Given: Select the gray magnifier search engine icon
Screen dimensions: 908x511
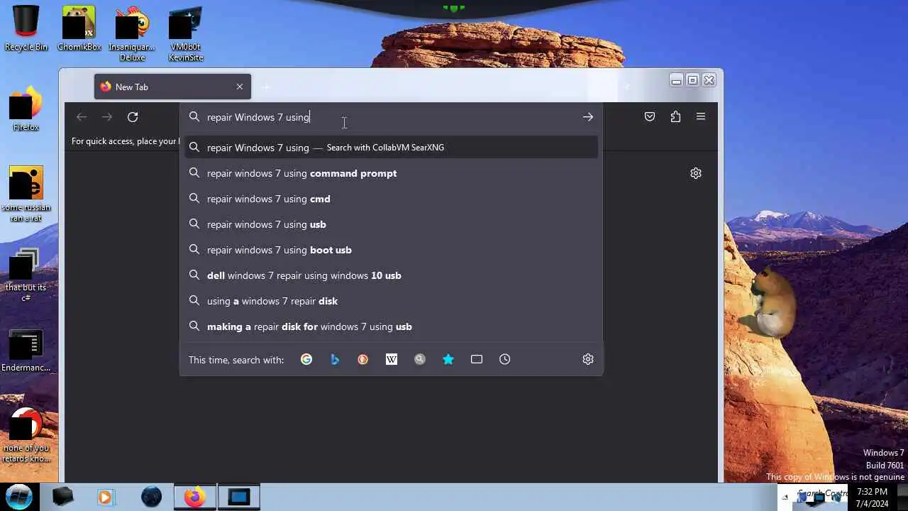Looking at the screenshot, I should pos(420,359).
